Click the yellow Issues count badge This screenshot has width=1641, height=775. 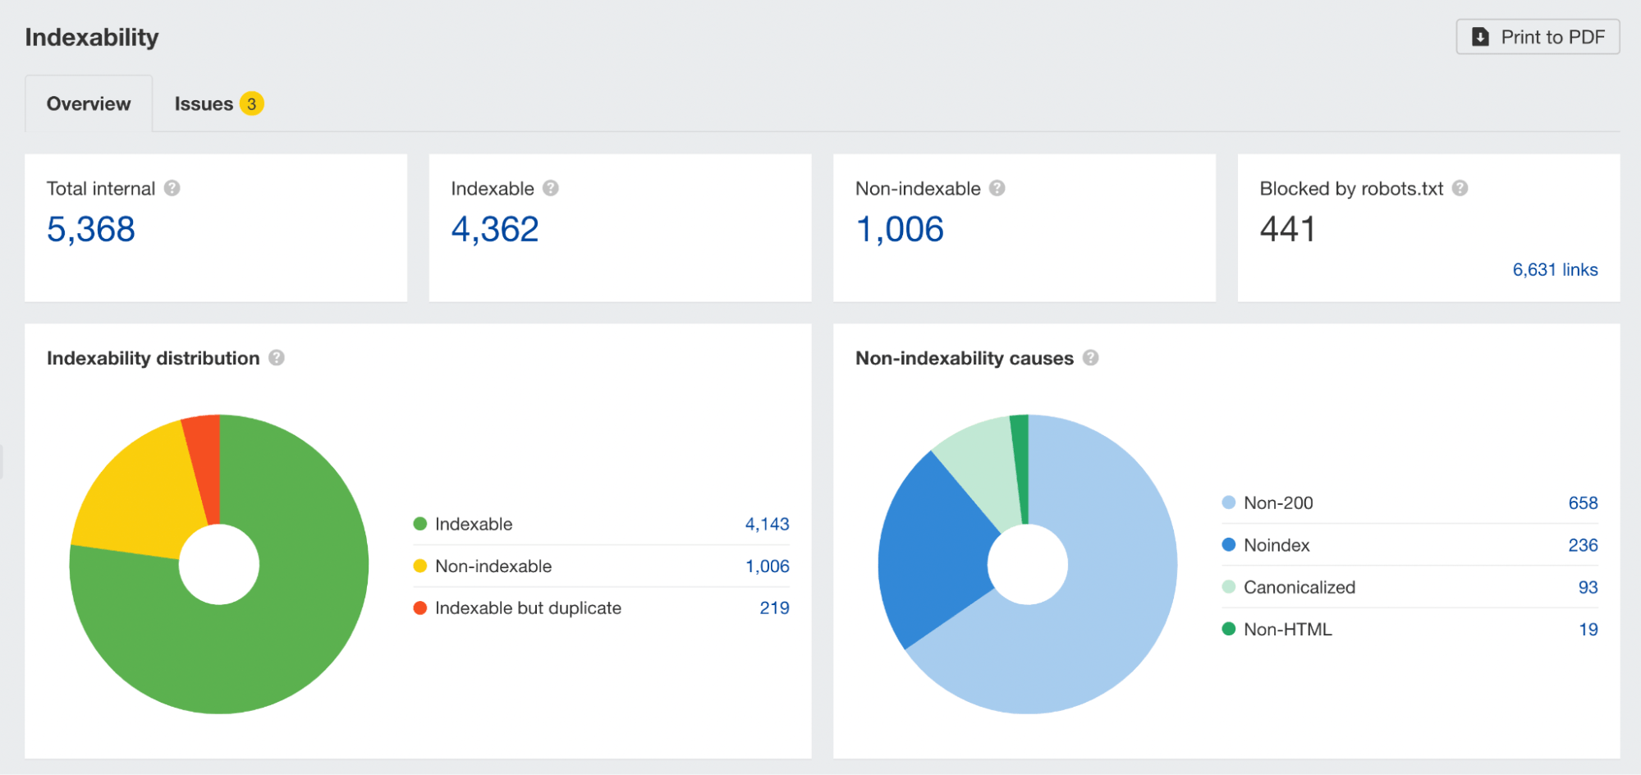250,103
